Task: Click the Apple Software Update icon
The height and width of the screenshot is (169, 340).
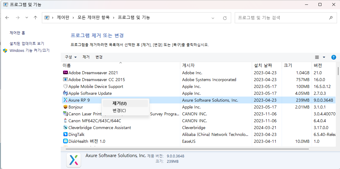Action: pyautogui.click(x=65, y=93)
